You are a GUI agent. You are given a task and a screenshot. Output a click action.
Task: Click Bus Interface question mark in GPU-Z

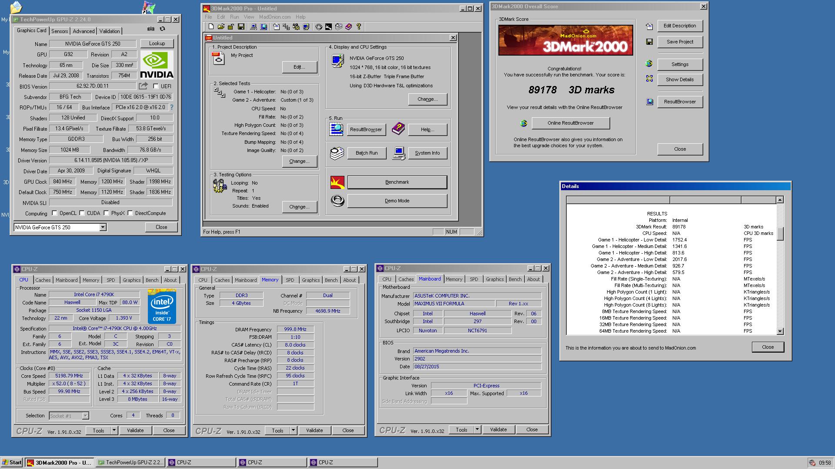tap(171, 107)
